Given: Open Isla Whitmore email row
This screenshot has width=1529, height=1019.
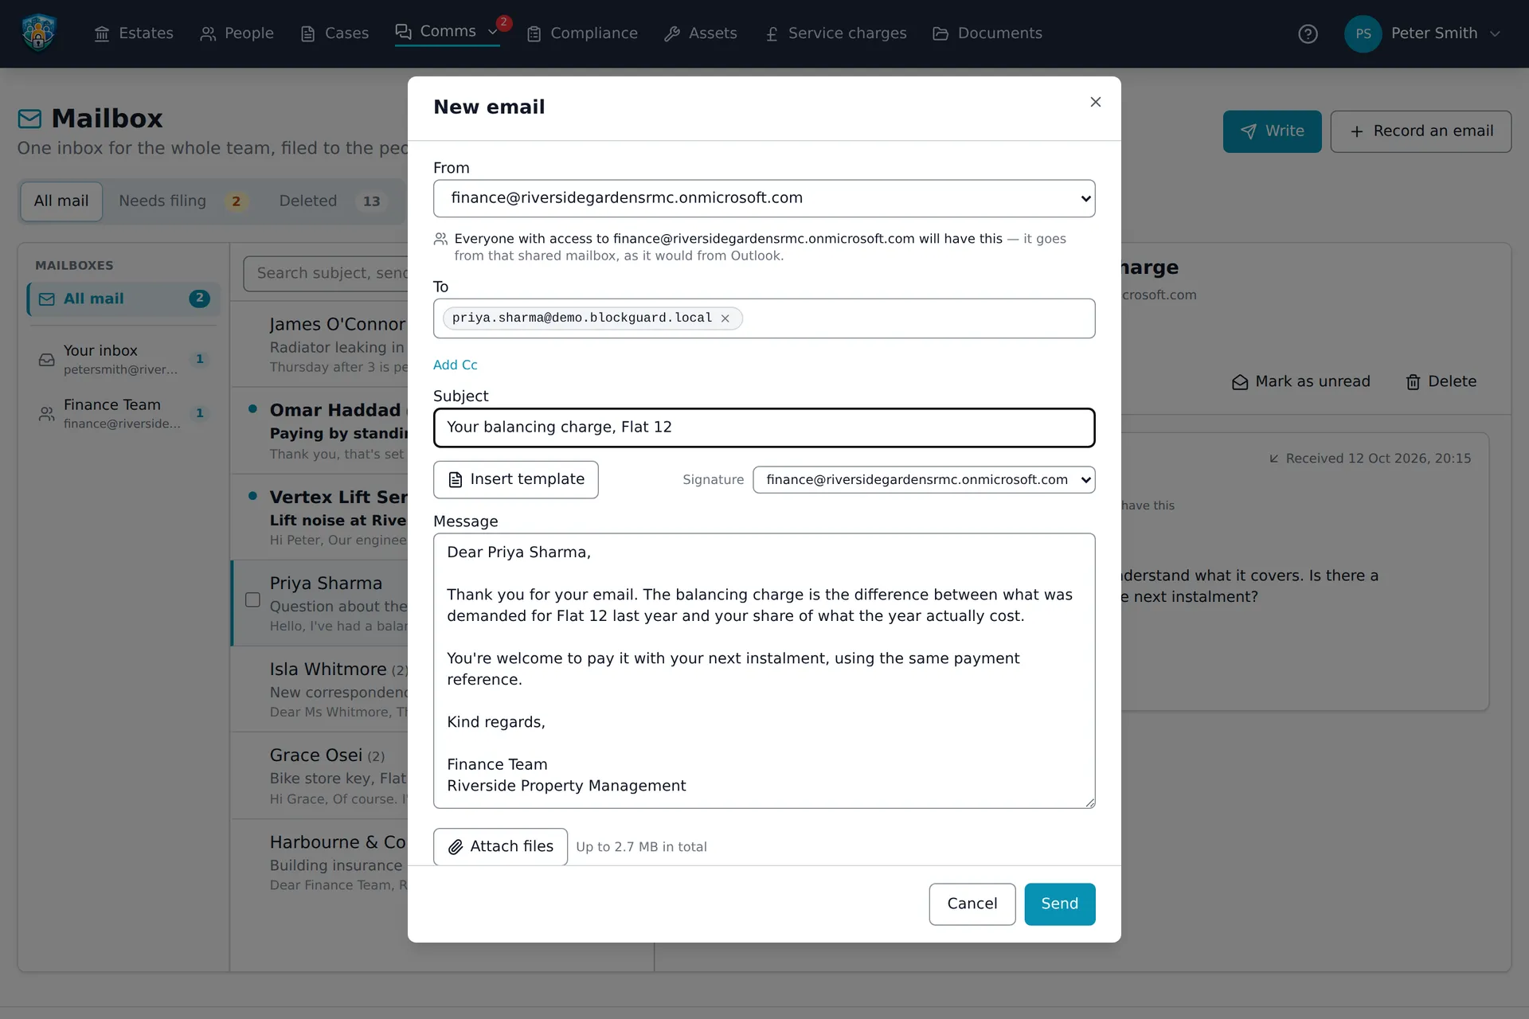Looking at the screenshot, I should pyautogui.click(x=320, y=689).
